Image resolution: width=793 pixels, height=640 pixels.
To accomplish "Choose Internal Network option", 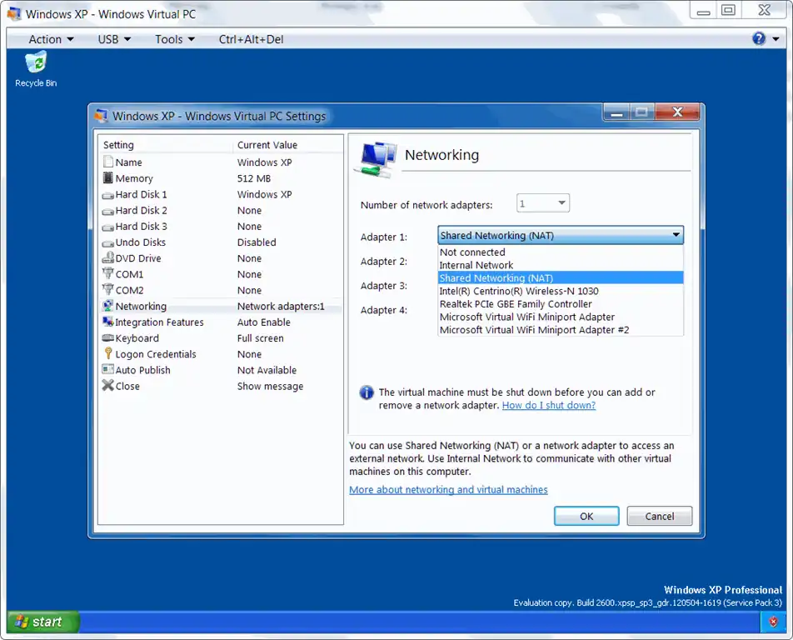I will tap(476, 265).
